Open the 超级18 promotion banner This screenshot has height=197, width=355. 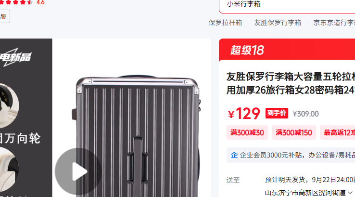[287, 50]
